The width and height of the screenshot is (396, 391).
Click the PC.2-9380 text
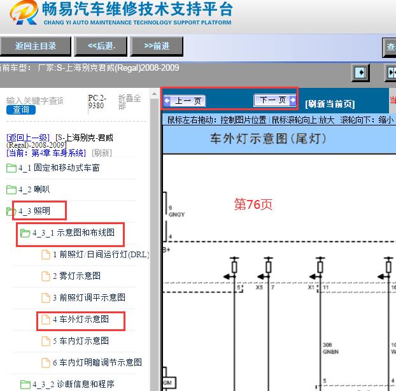pyautogui.click(x=97, y=101)
